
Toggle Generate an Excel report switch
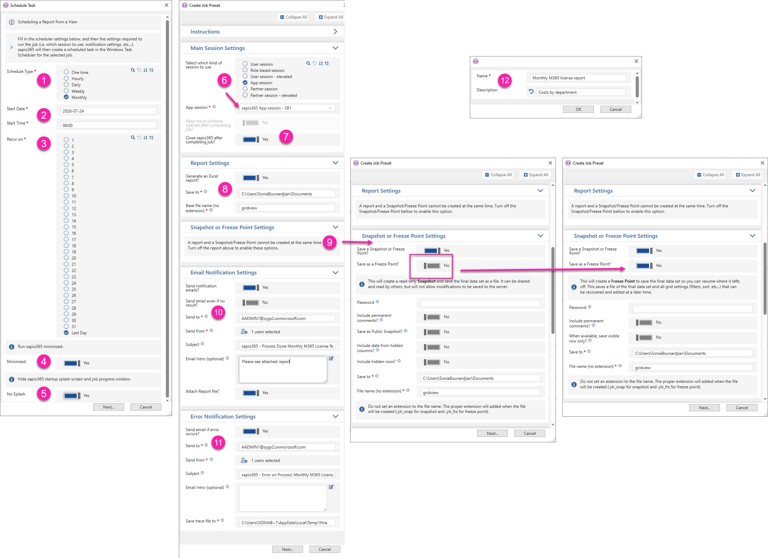coord(251,178)
